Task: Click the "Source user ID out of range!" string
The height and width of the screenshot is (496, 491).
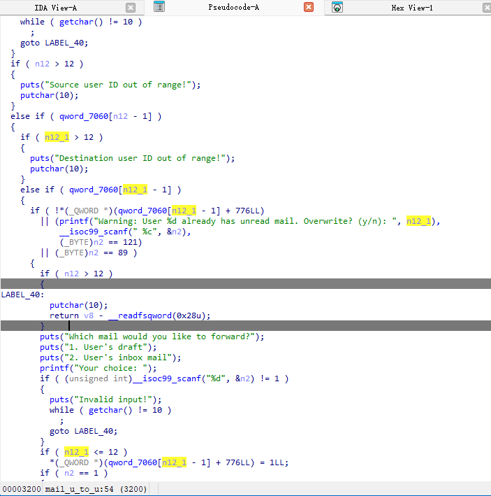Action: tap(118, 85)
